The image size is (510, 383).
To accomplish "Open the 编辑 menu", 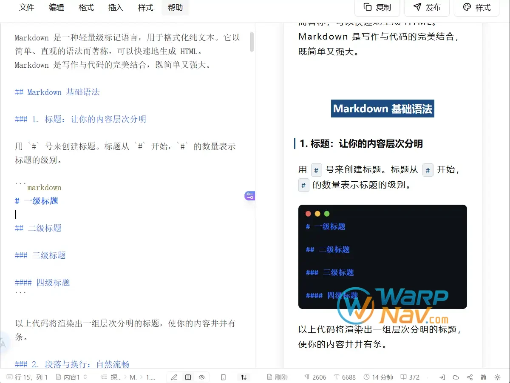I will [57, 8].
